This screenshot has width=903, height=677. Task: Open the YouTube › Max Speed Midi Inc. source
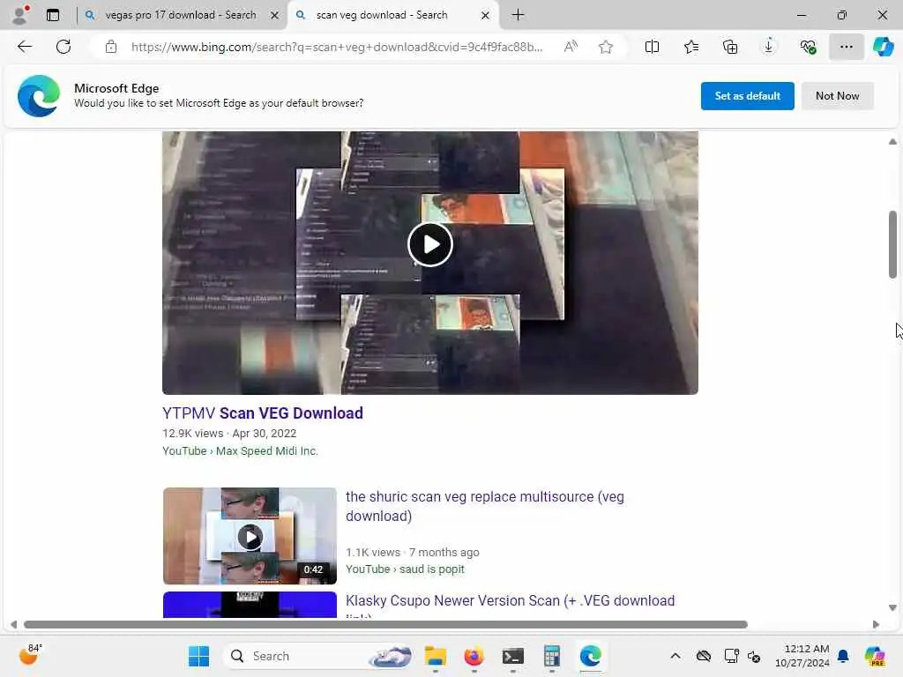240,450
